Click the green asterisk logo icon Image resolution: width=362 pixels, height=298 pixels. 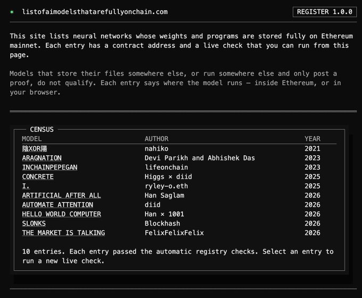click(x=12, y=12)
